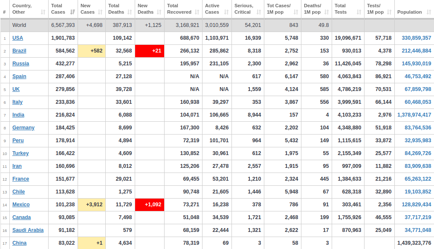Open India population 1,378,974,417 link
Viewport: 434px width, 249px height.
click(x=414, y=115)
